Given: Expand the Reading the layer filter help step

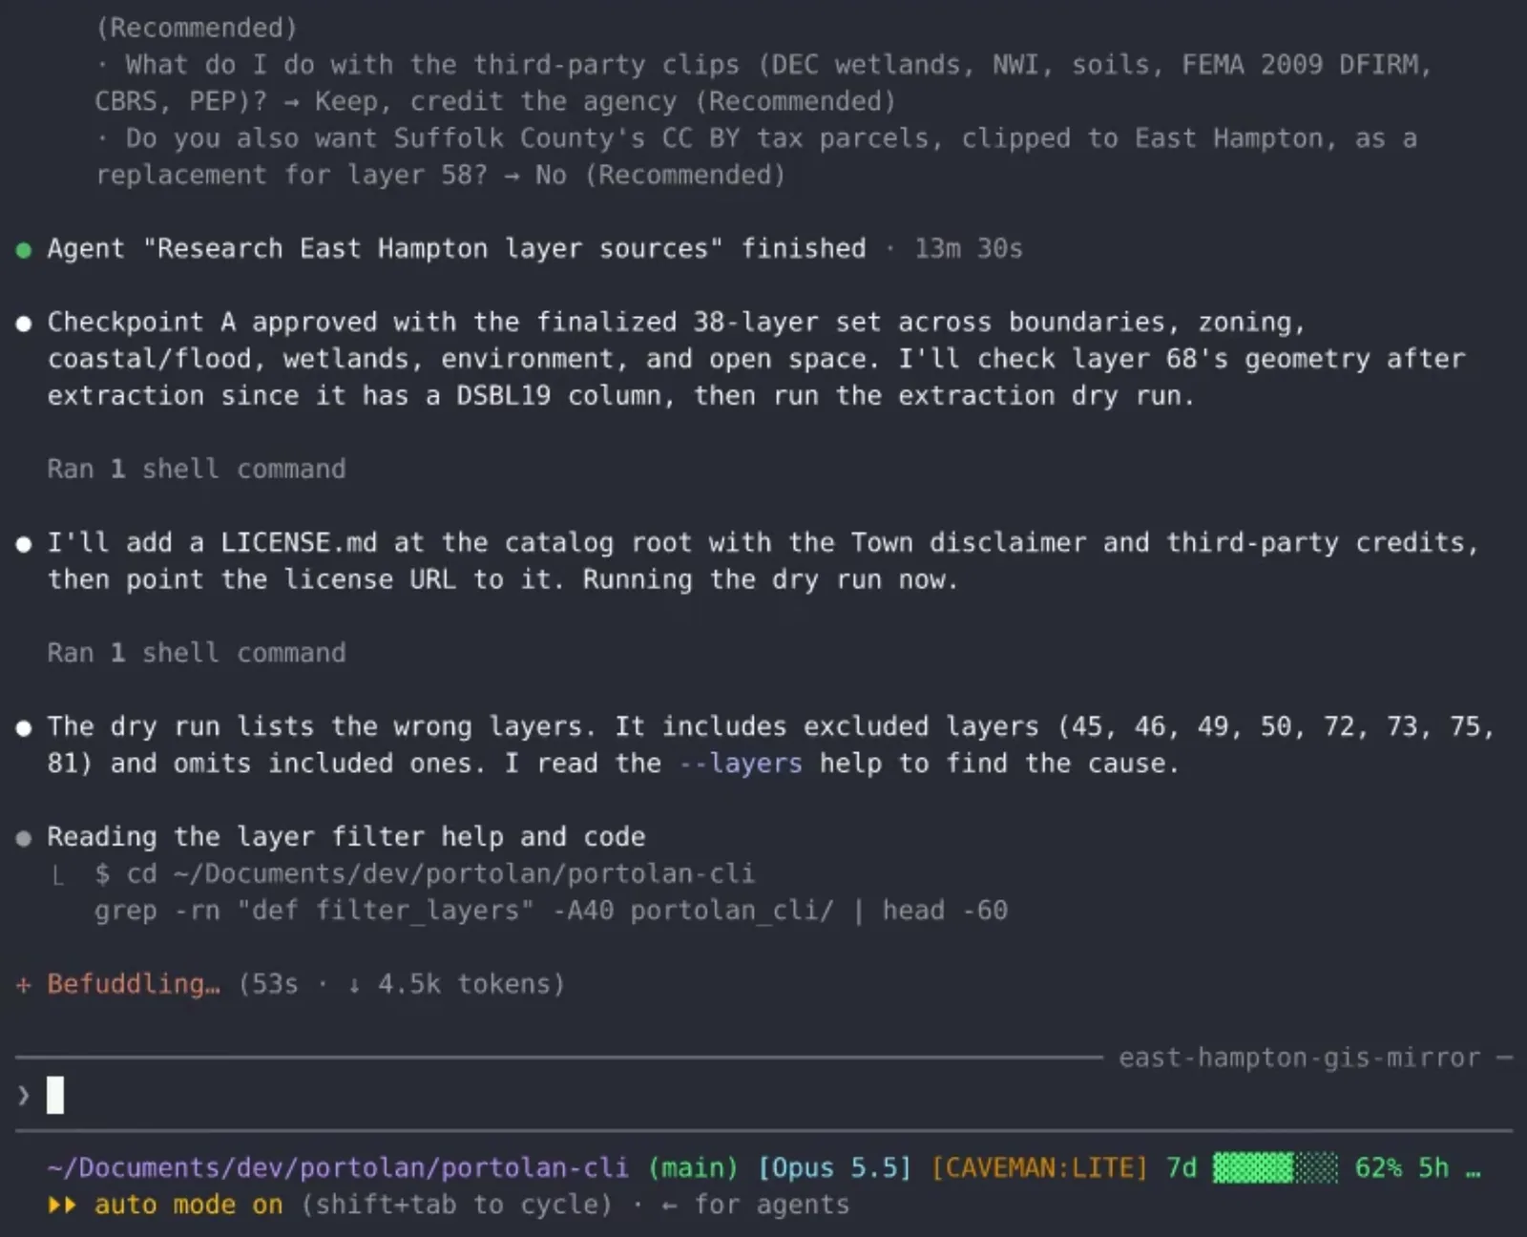Looking at the screenshot, I should click(346, 837).
